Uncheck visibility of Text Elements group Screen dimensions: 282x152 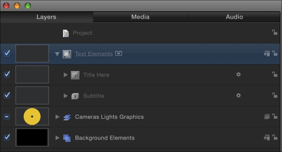click(7, 53)
